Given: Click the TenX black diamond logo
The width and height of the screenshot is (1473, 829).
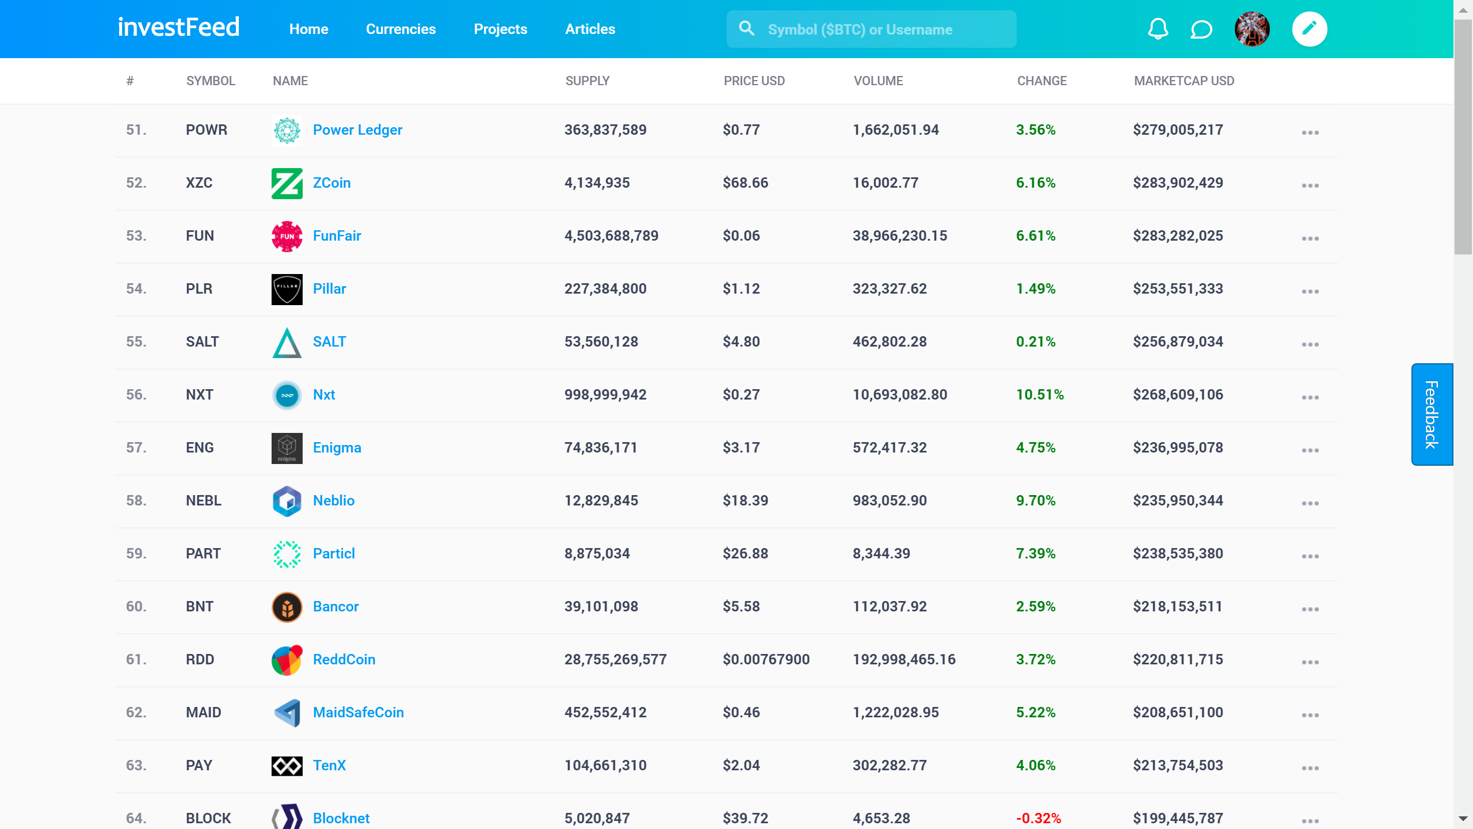Looking at the screenshot, I should 287,766.
